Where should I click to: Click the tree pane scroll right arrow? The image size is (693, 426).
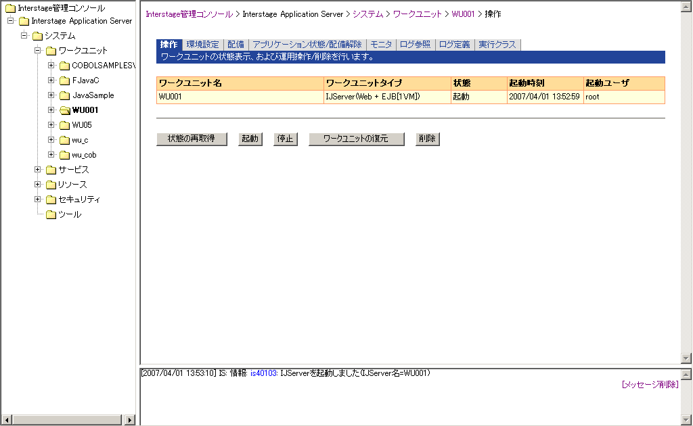coord(130,420)
